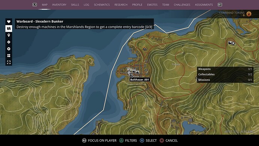Viewport: 259px width, 146px height.
Task: Click the Command Tokens coin icon
Action: [249, 14]
